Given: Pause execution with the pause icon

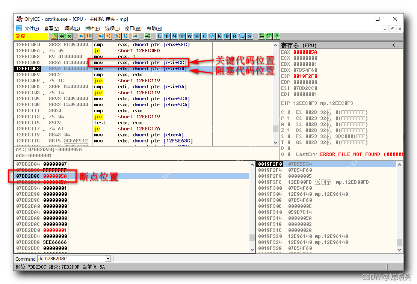Looking at the screenshot, I should pos(89,36).
